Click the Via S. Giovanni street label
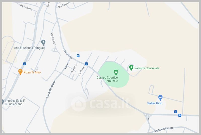This screenshot has height=135, width=201. (51, 89)
